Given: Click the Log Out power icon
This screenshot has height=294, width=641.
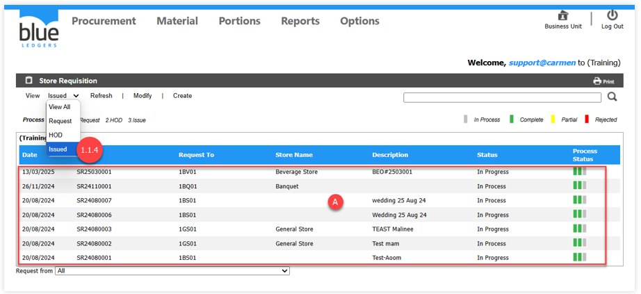Looking at the screenshot, I should (x=612, y=16).
